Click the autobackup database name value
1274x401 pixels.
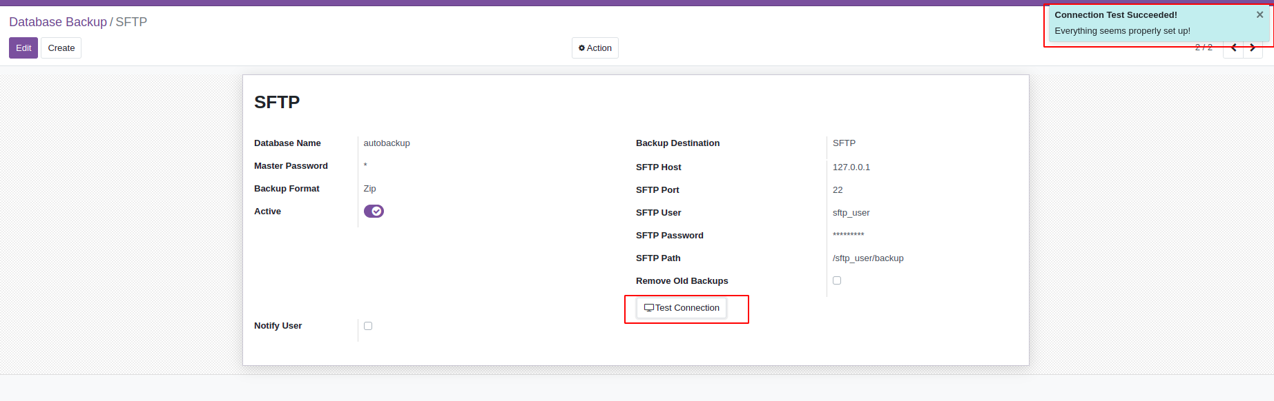pyautogui.click(x=387, y=143)
